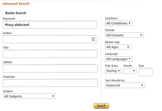The width and height of the screenshot is (162, 111).
Task: Click the Books Search heading text
Action: pyautogui.click(x=16, y=13)
